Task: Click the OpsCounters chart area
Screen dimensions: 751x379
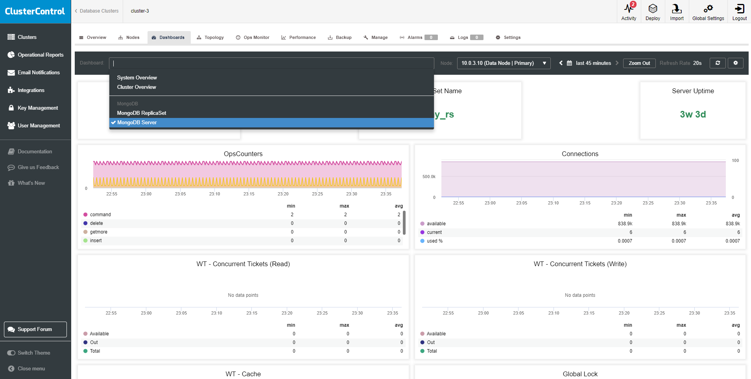Action: (247, 174)
